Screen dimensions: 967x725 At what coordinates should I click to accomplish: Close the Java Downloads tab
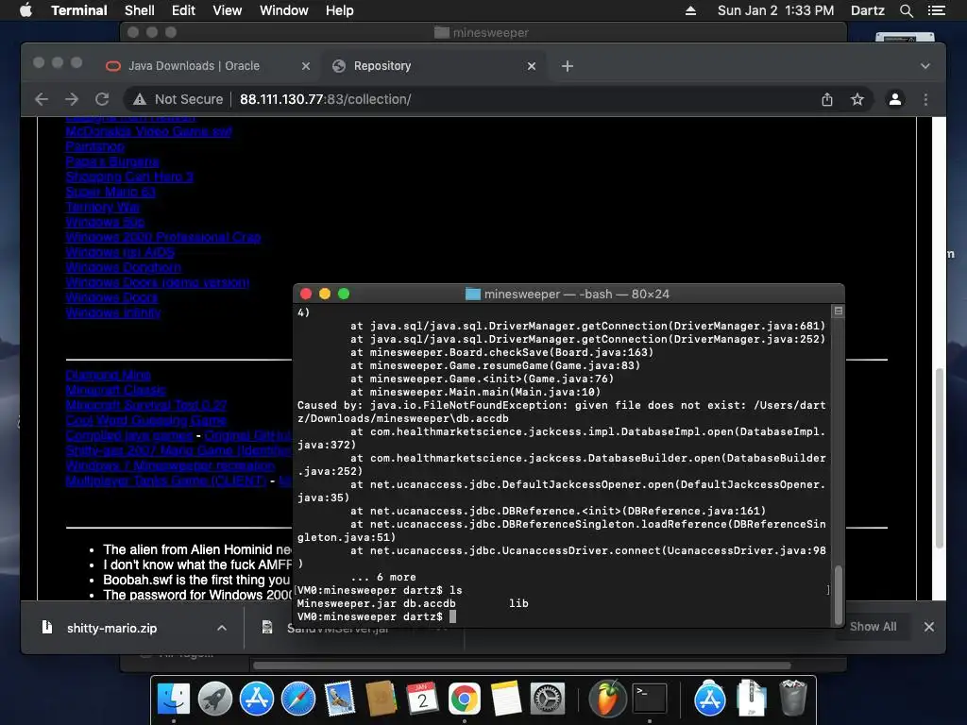point(305,66)
